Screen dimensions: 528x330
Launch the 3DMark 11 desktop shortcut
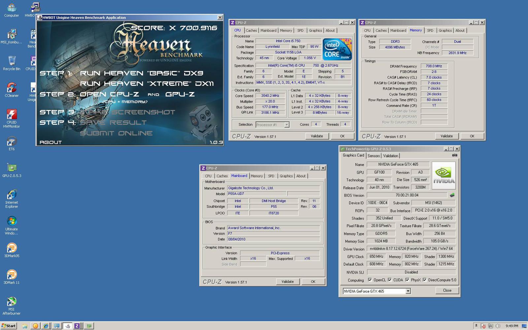coord(12,277)
